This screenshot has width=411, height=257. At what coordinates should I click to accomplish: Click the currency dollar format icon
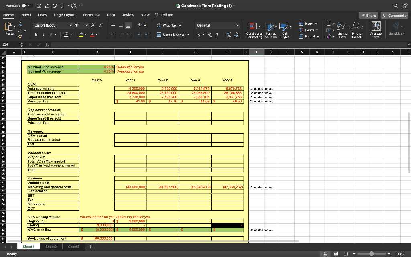click(199, 35)
